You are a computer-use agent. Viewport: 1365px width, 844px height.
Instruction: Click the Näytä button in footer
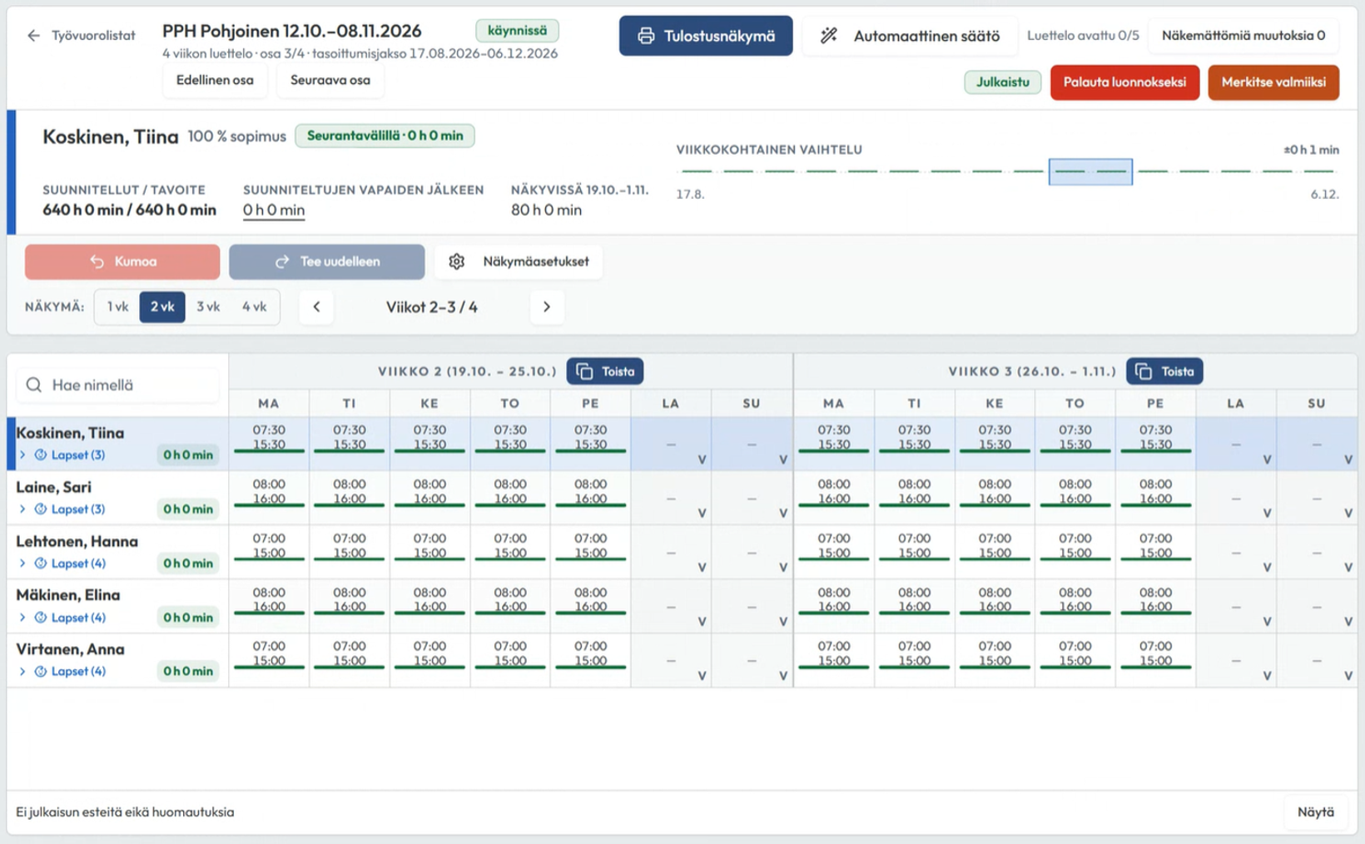click(1315, 812)
